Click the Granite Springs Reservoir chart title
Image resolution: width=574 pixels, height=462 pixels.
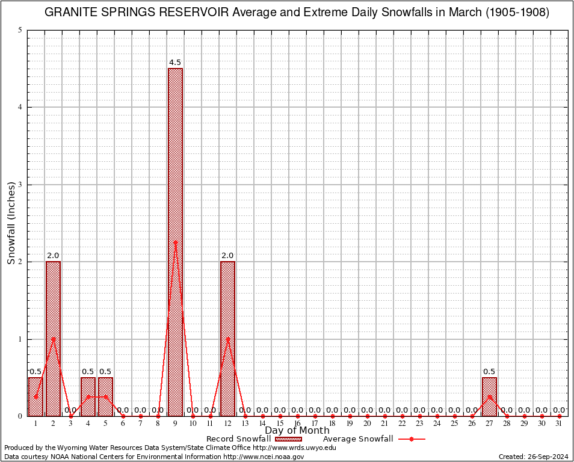(297, 13)
